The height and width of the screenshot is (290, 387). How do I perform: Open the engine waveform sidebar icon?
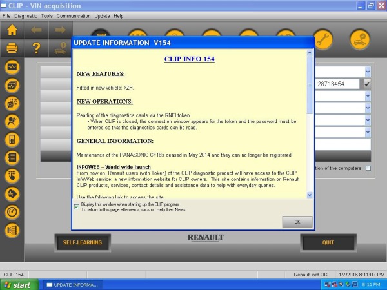12,194
